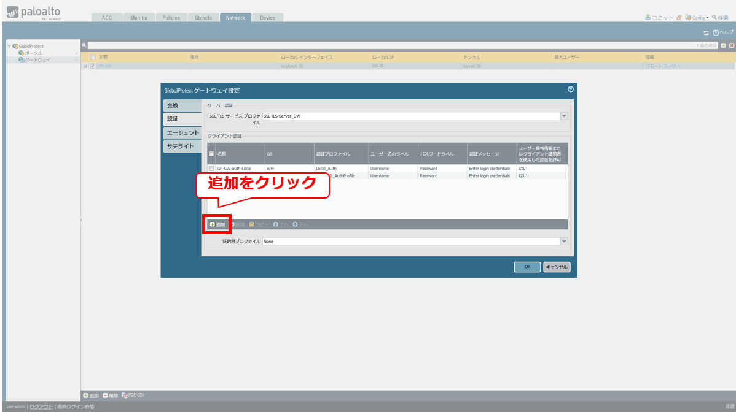
Task: Click the 言語 language link at bottom-right
Action: [730, 407]
